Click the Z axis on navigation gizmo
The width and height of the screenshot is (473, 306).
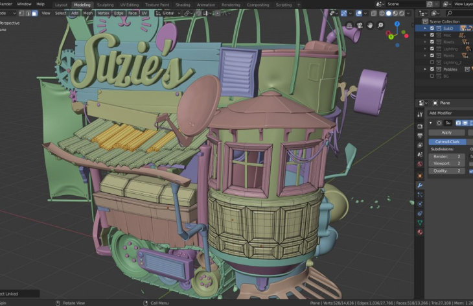click(397, 24)
